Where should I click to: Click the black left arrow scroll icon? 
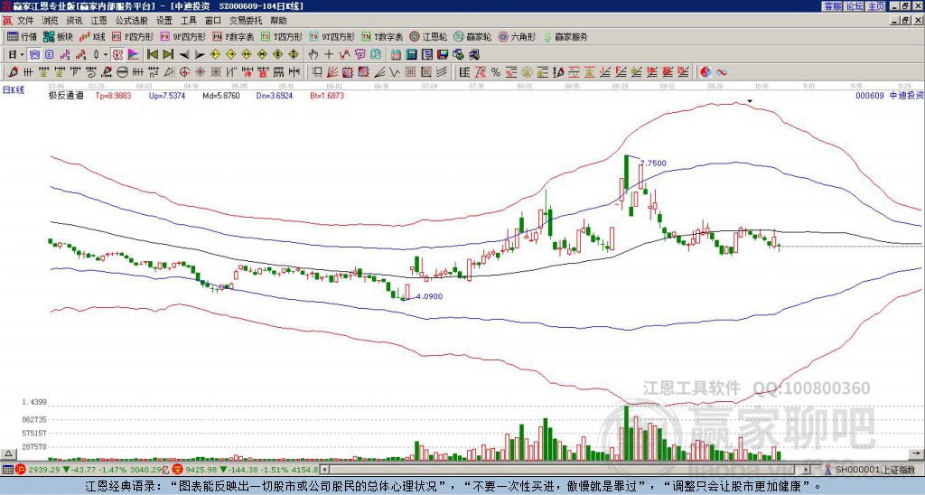tap(184, 55)
